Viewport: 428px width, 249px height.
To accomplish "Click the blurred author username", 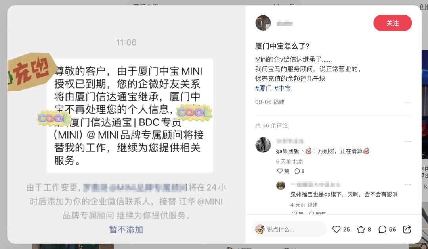I will click(x=285, y=23).
